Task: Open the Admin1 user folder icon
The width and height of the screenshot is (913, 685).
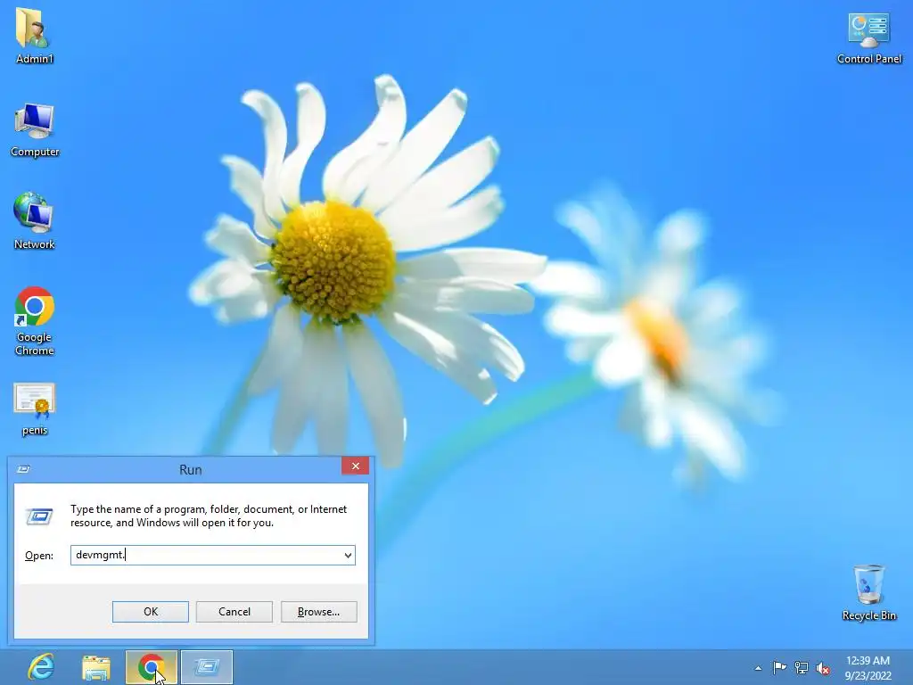Action: point(34,36)
